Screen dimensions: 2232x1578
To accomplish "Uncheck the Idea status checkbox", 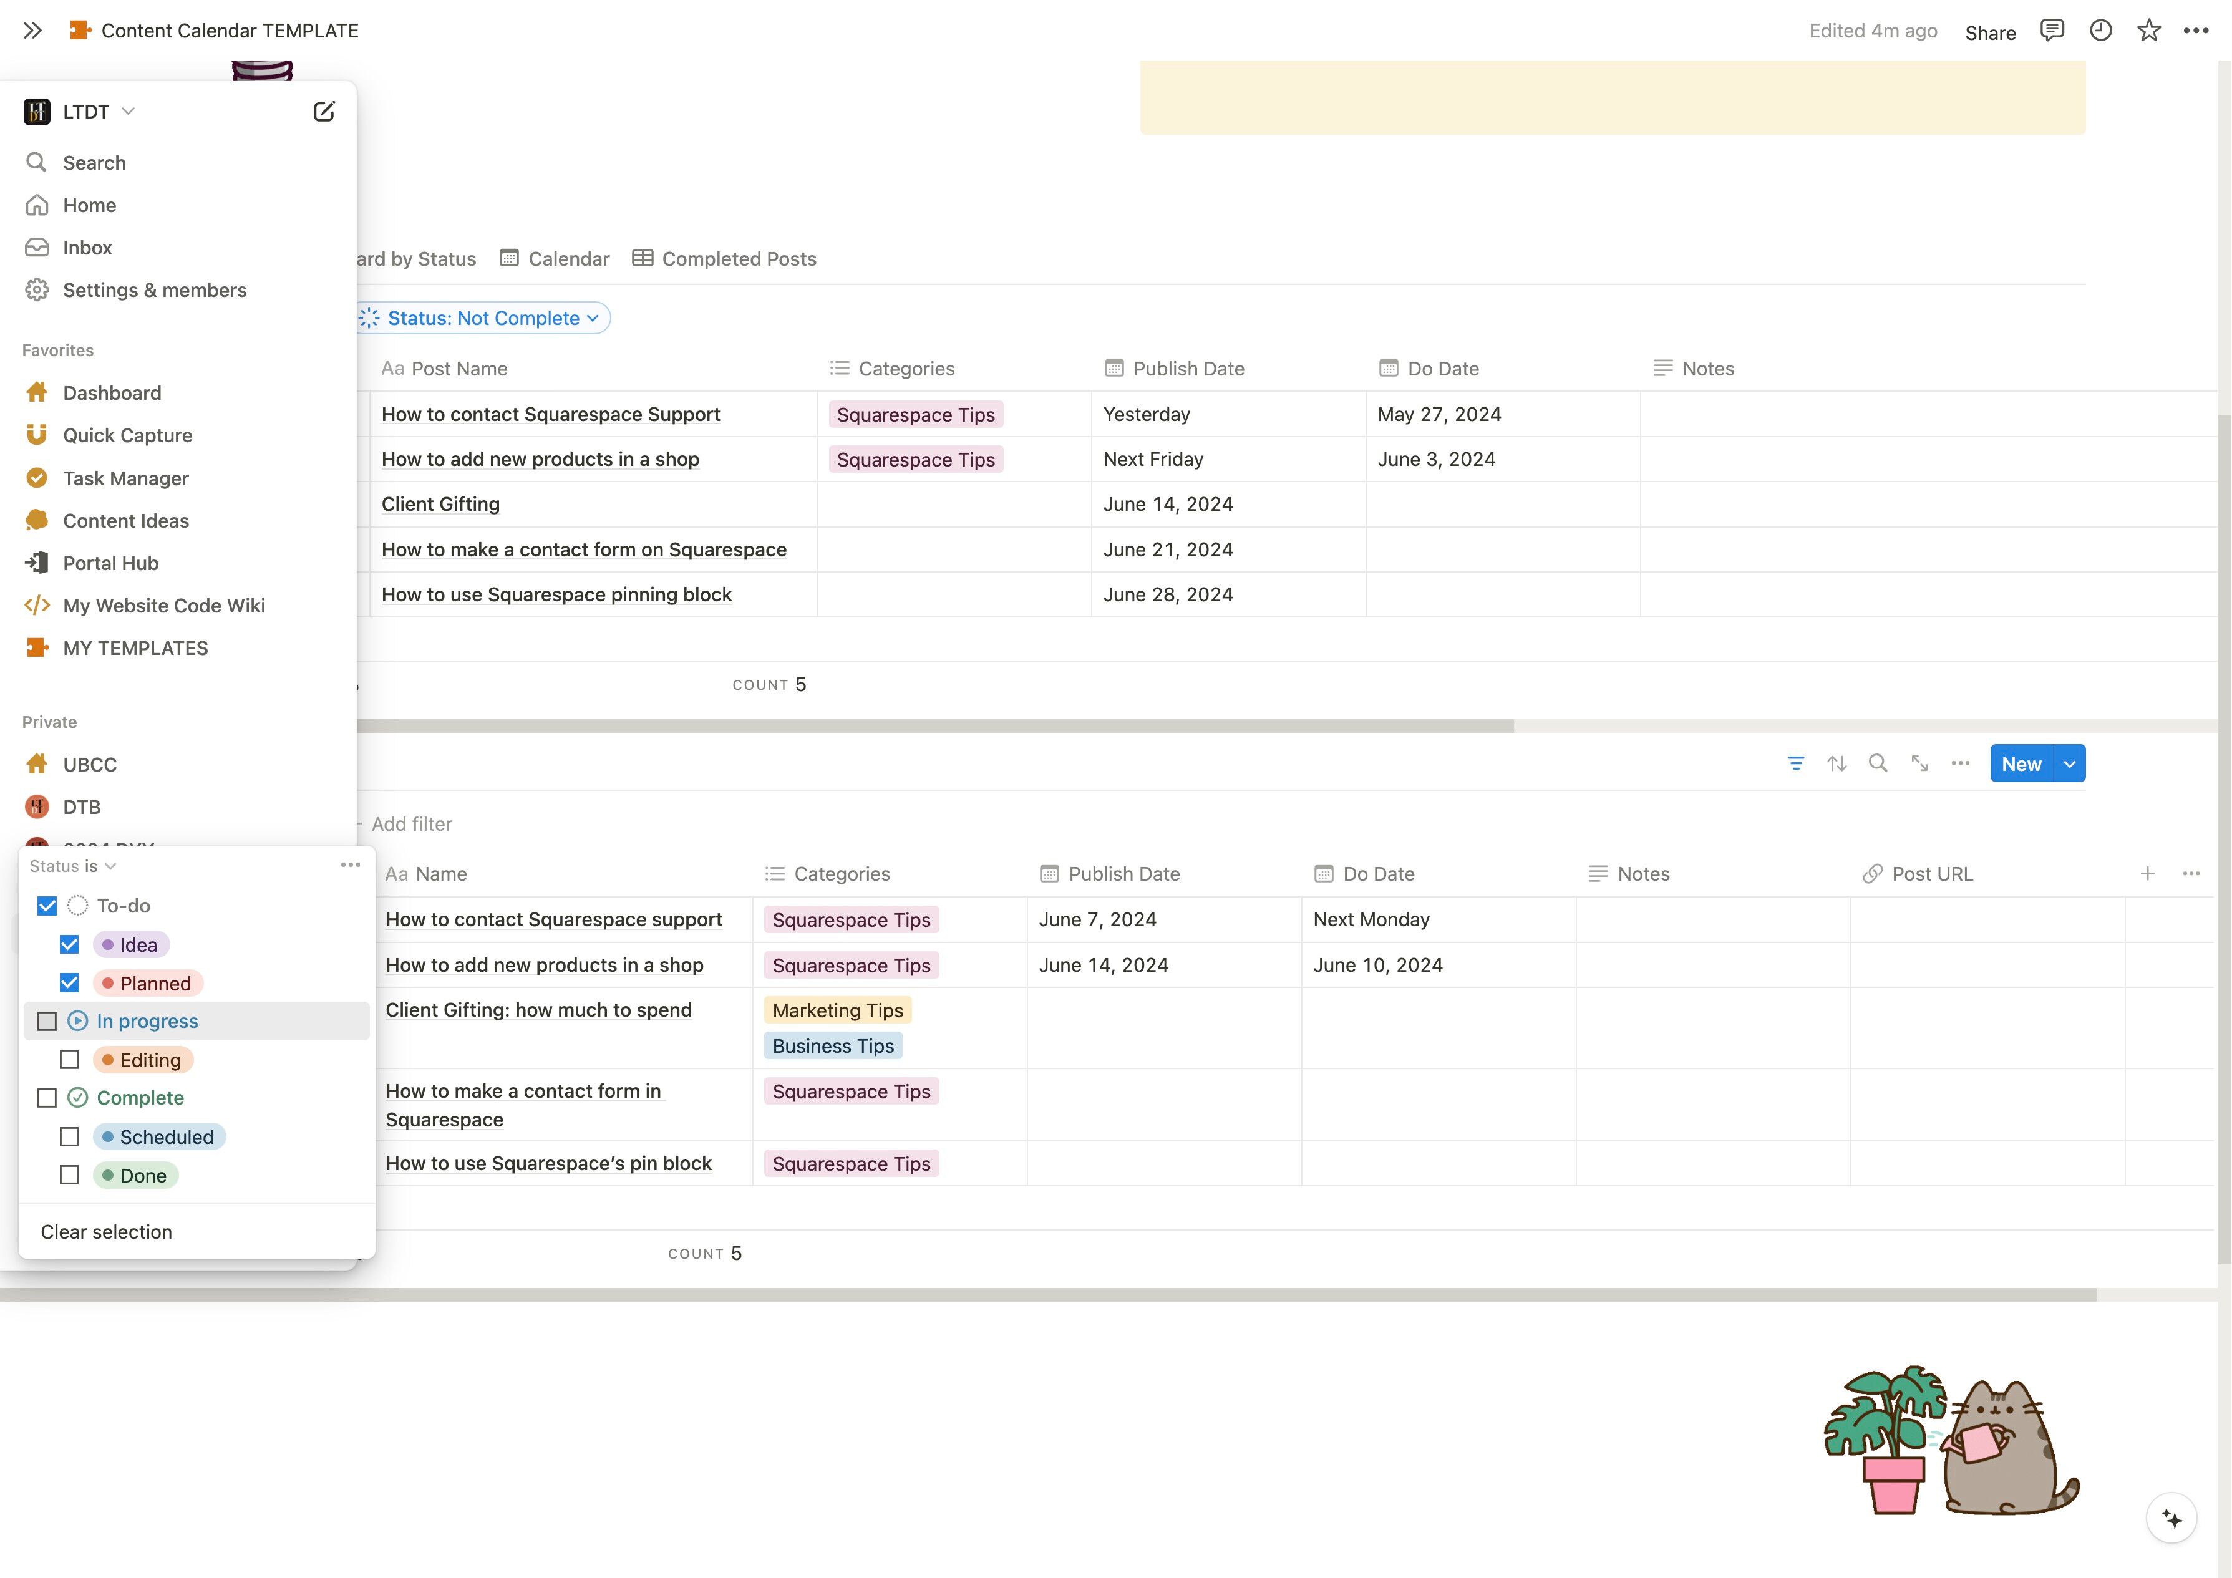I will point(69,945).
